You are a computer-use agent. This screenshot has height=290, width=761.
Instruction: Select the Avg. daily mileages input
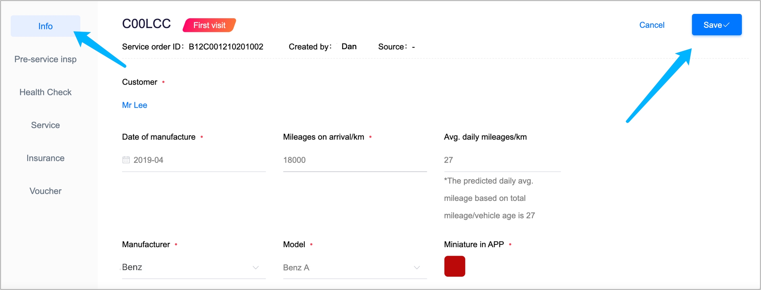point(502,160)
